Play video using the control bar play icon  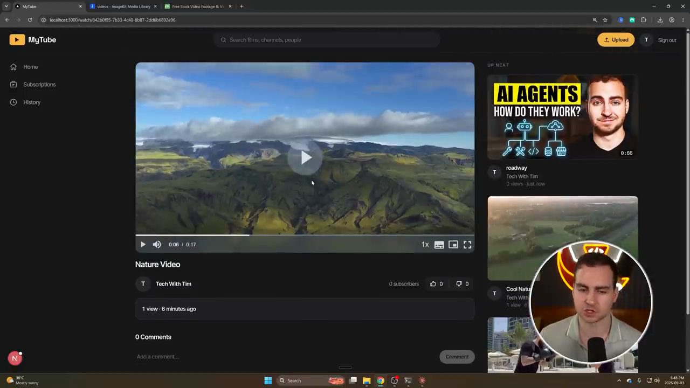coord(143,245)
